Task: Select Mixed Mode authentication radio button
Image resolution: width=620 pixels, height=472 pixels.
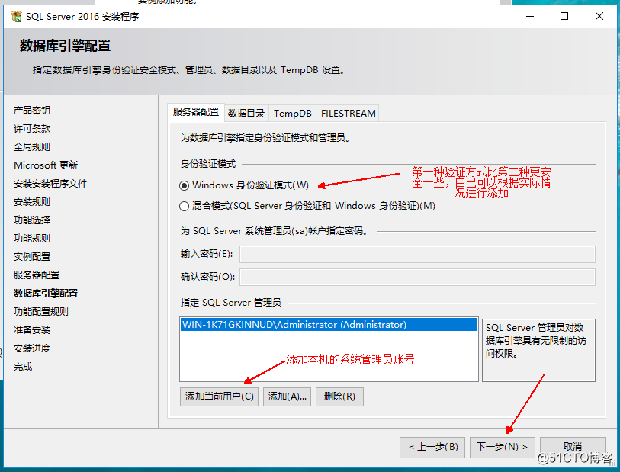Action: (x=184, y=207)
